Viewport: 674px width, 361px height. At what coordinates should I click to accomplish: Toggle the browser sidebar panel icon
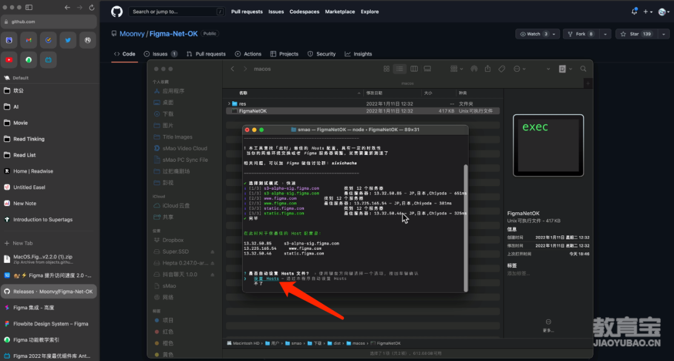click(x=29, y=7)
